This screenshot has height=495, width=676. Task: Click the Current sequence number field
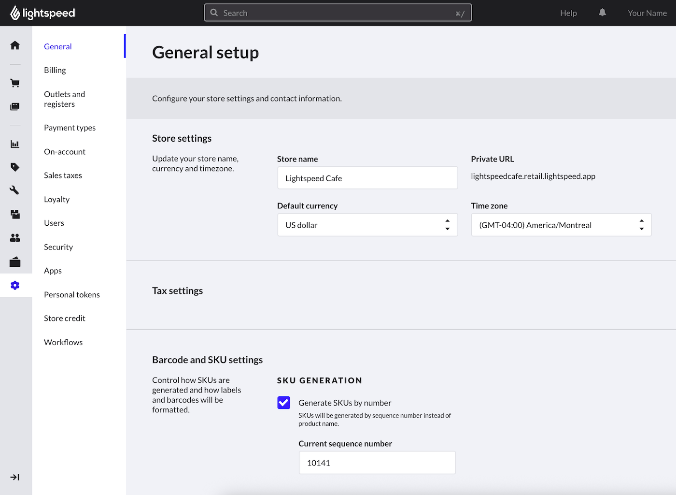click(377, 463)
